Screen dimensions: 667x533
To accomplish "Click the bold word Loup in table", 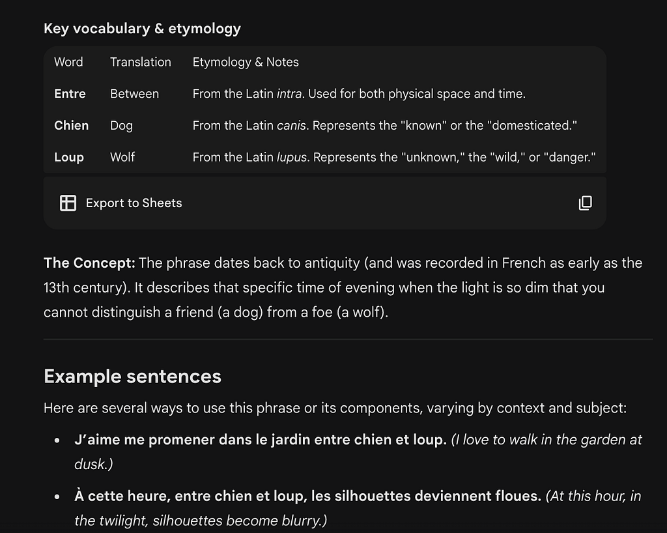I will point(69,158).
